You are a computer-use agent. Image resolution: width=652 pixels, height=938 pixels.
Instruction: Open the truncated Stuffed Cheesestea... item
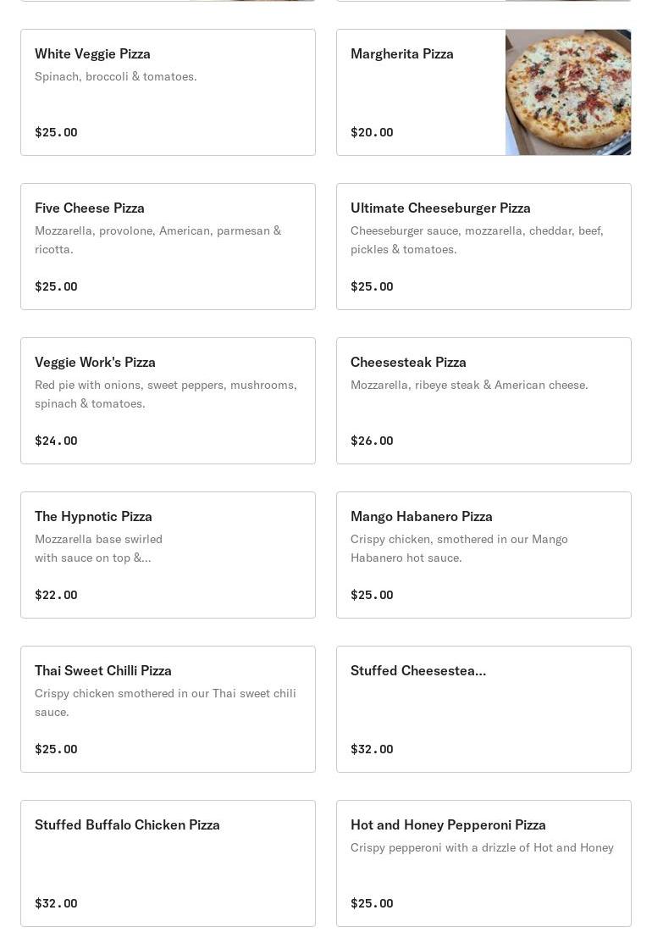point(483,709)
